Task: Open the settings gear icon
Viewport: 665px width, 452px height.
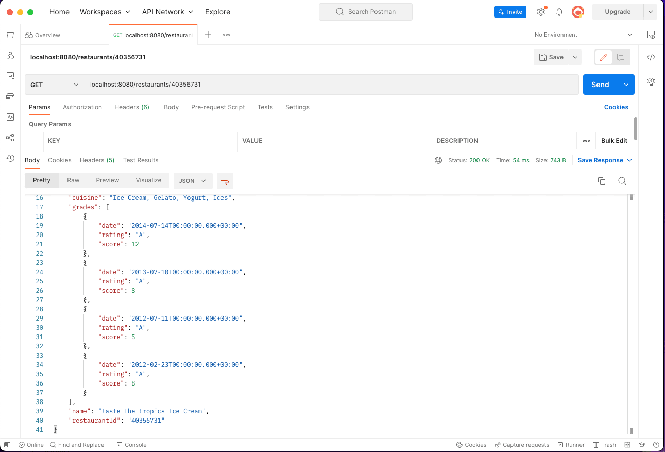Action: pyautogui.click(x=540, y=12)
